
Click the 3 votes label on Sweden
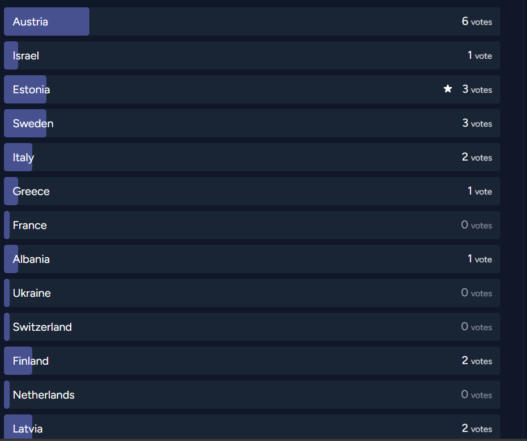pos(477,123)
